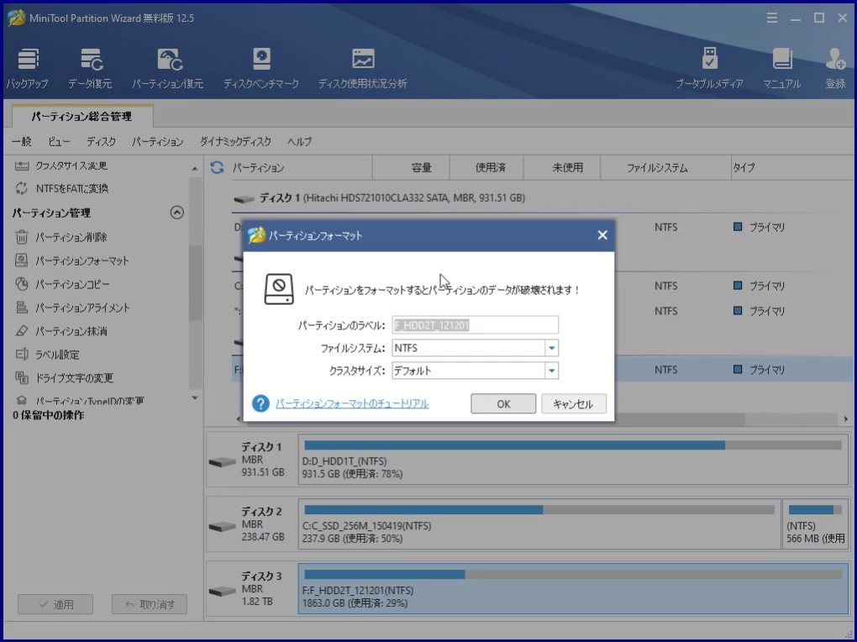Click the disk 1 drive icon
Screen dimensions: 857x642
pyautogui.click(x=222, y=462)
